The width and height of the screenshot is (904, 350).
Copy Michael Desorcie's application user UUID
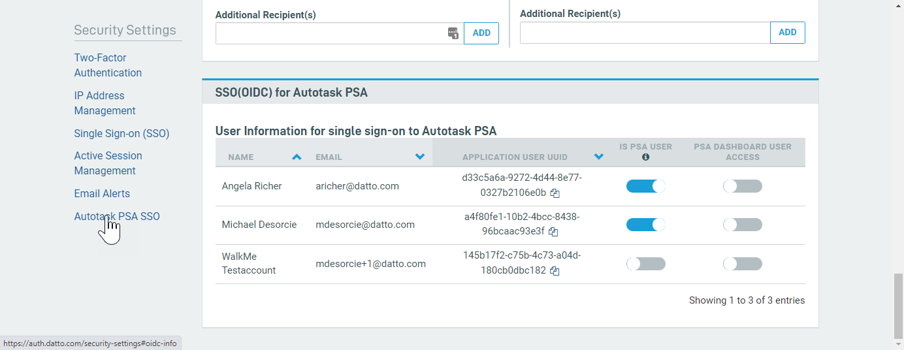tap(553, 232)
